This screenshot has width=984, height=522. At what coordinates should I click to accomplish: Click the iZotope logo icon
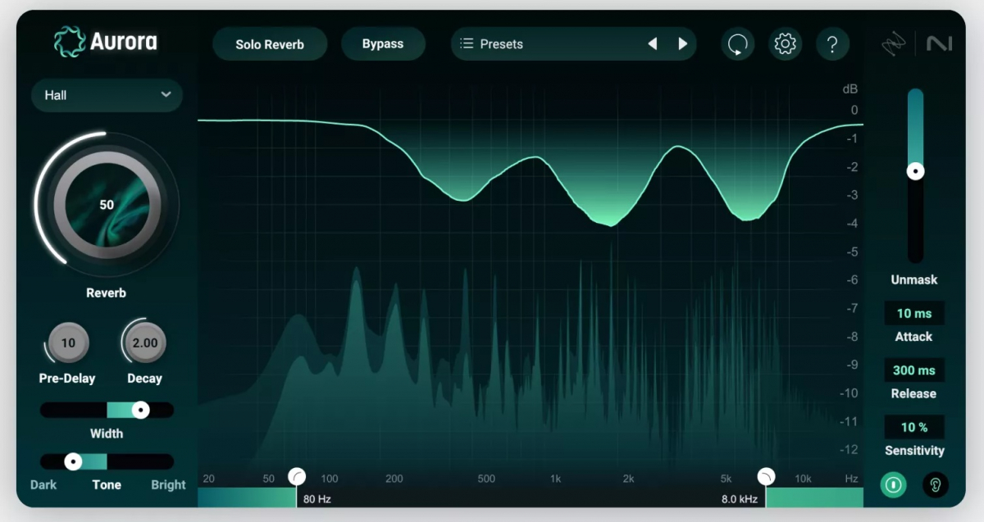894,44
